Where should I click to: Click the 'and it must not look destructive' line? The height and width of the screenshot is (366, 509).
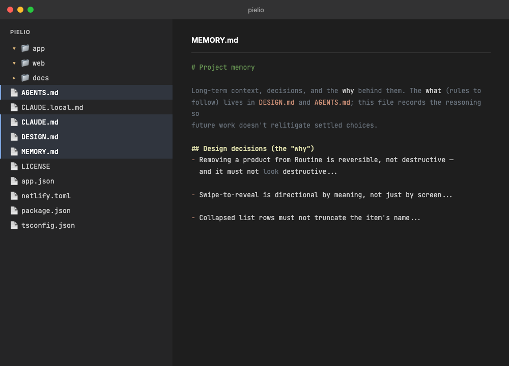tap(268, 171)
